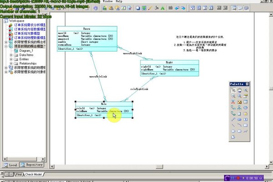
Task: Expand the Relationships folder
Action: tap(11, 64)
